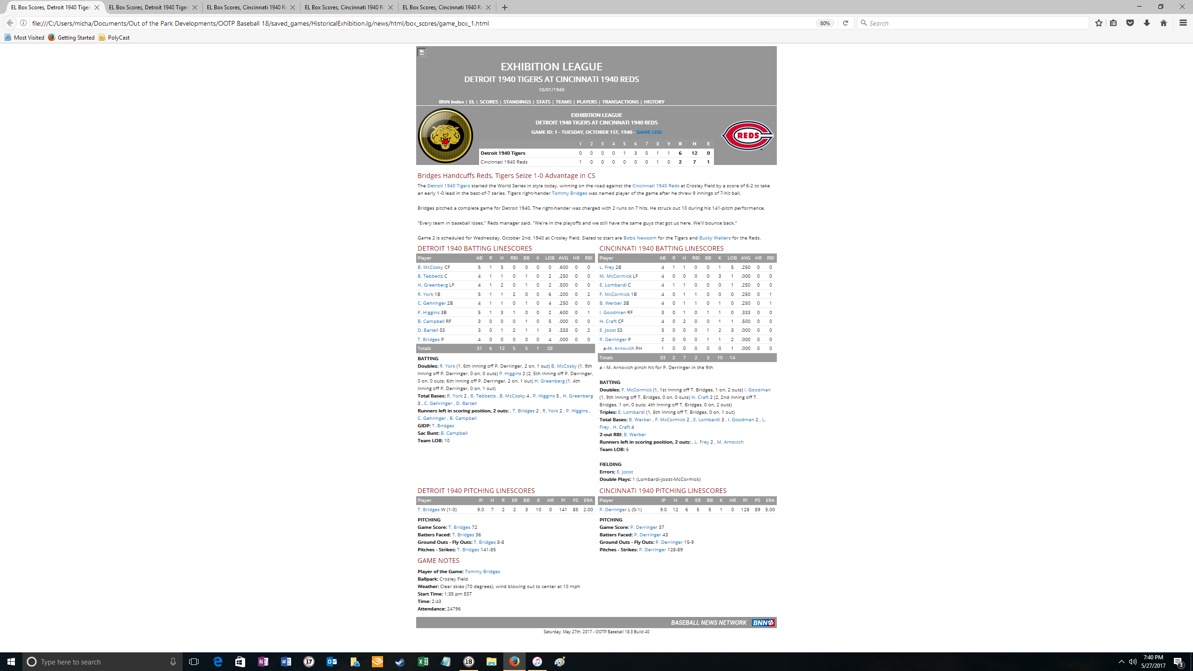
Task: Show bookmarks list icon in toolbar
Action: click(1113, 23)
